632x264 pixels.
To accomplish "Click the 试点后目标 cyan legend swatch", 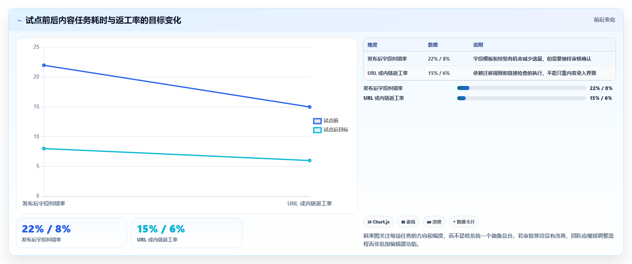I will [x=317, y=130].
